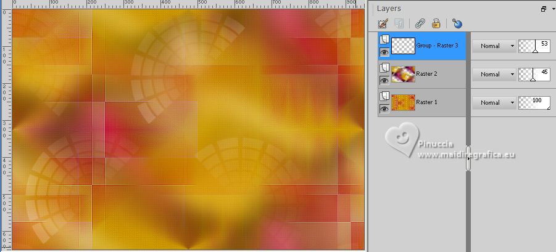Click the layer type icon of Raster 2
556x252 pixels.
384,67
